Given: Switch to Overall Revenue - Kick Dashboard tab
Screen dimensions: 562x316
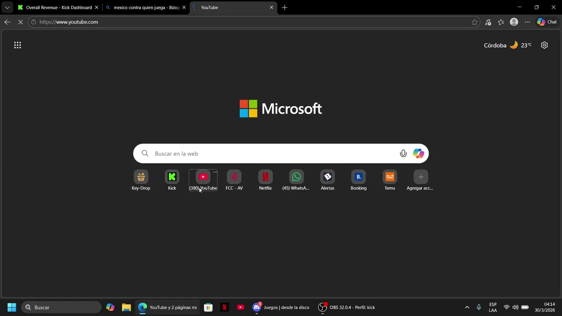Looking at the screenshot, I should tap(58, 7).
